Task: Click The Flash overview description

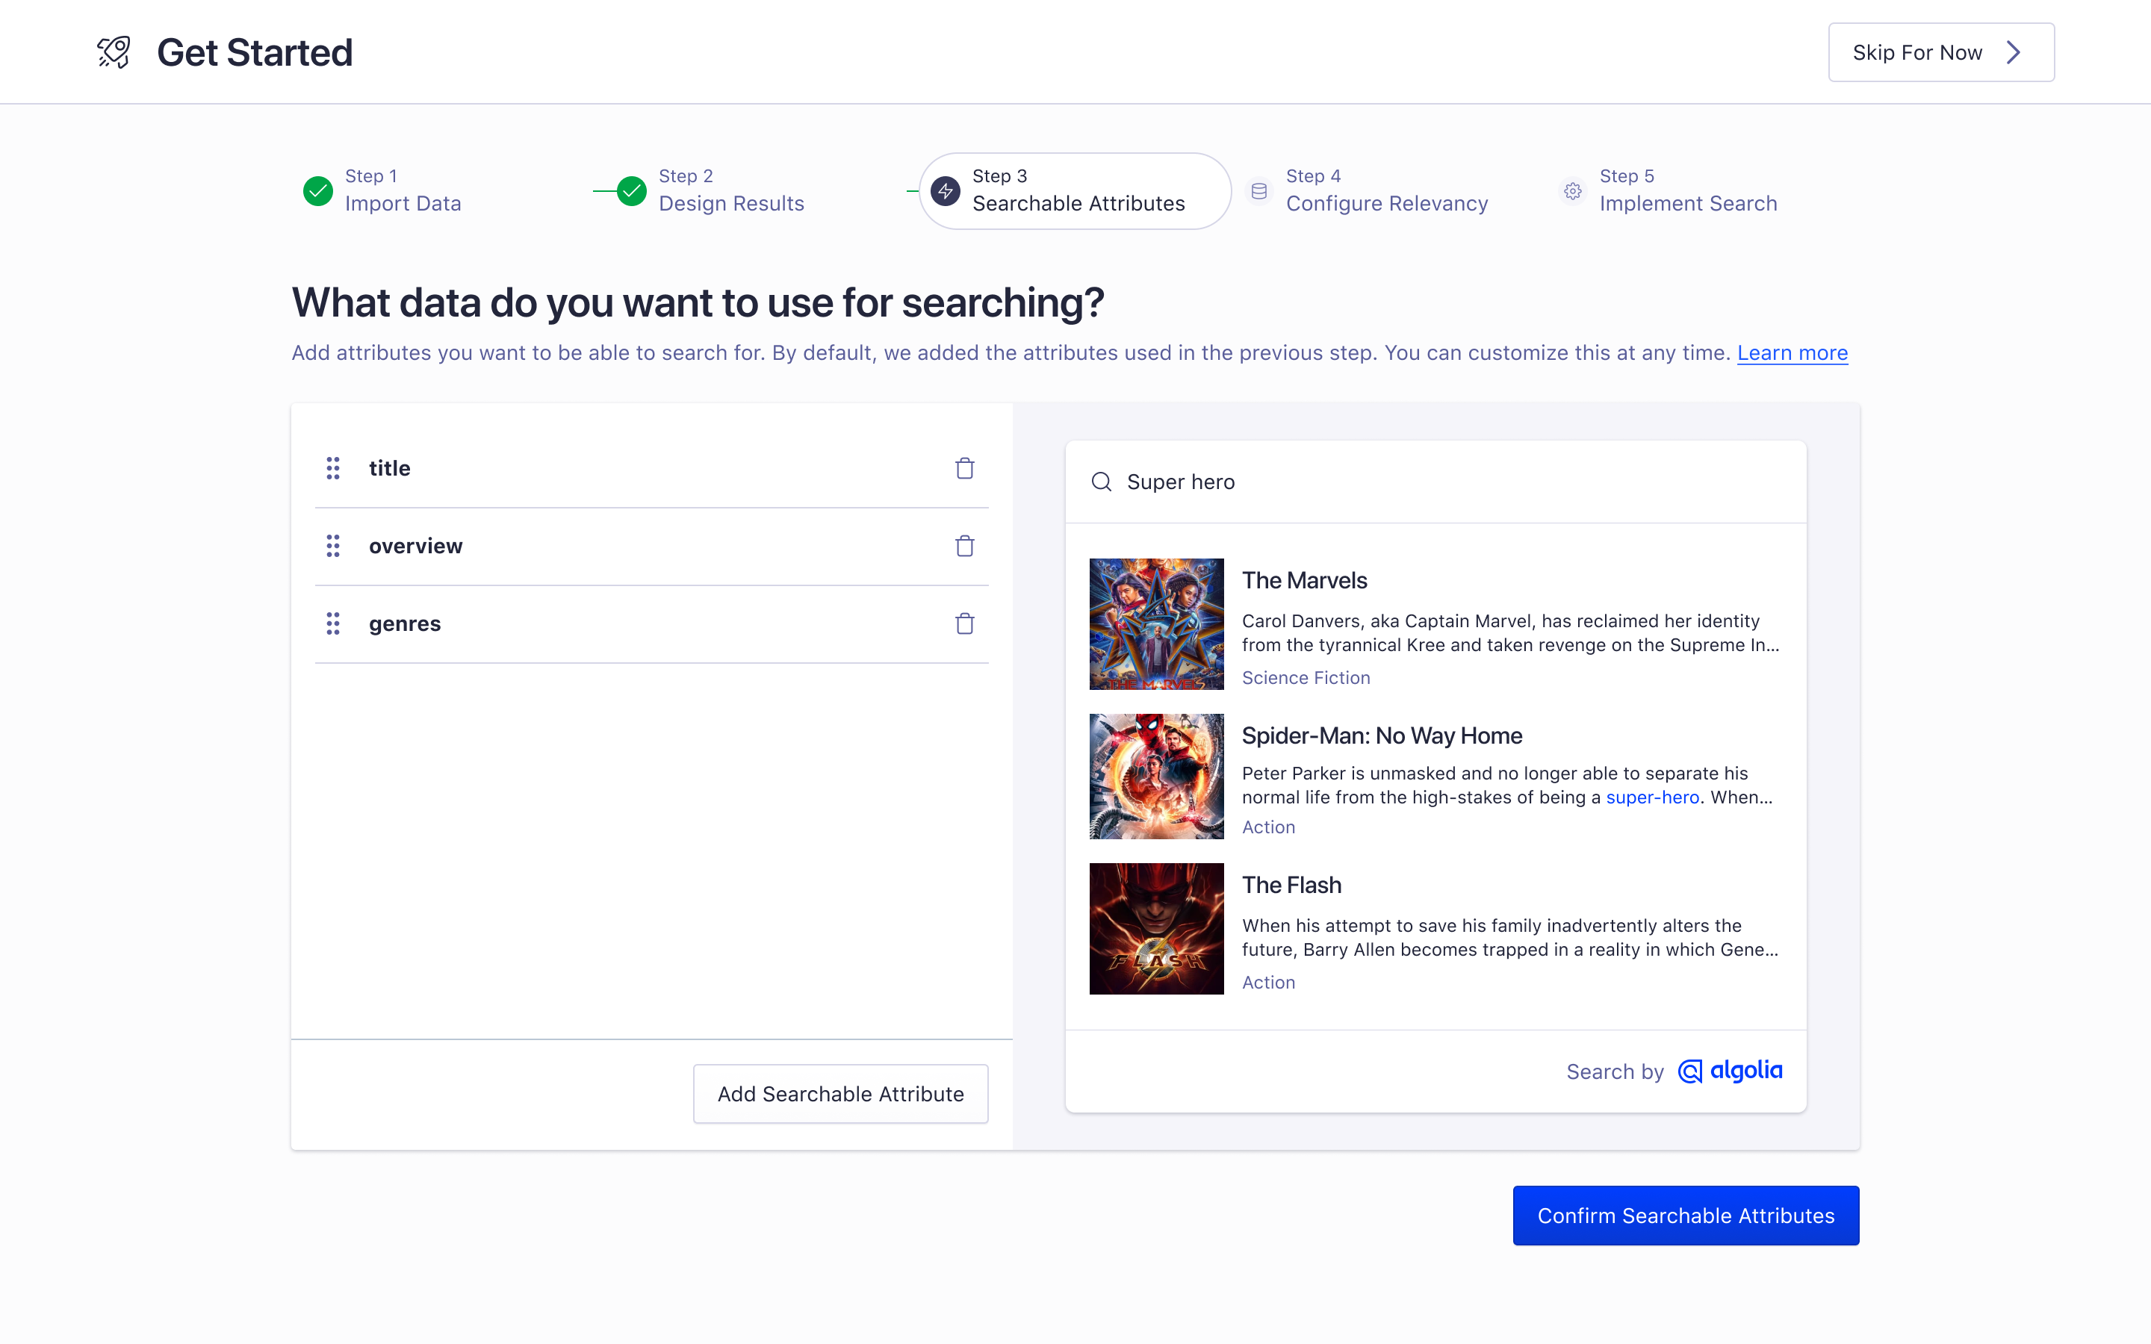Action: pos(1510,938)
